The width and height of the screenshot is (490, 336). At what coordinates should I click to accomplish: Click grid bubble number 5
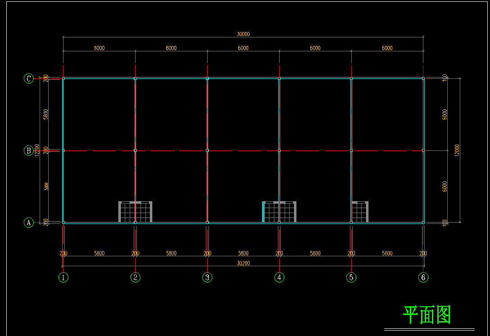[351, 277]
